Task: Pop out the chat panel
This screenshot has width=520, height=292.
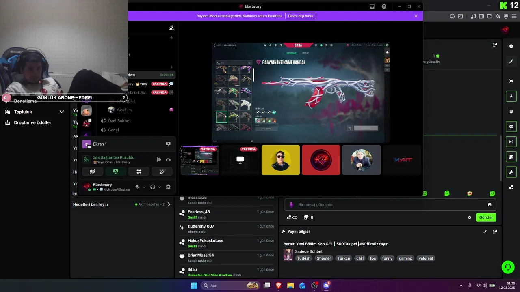Action: [495, 45]
